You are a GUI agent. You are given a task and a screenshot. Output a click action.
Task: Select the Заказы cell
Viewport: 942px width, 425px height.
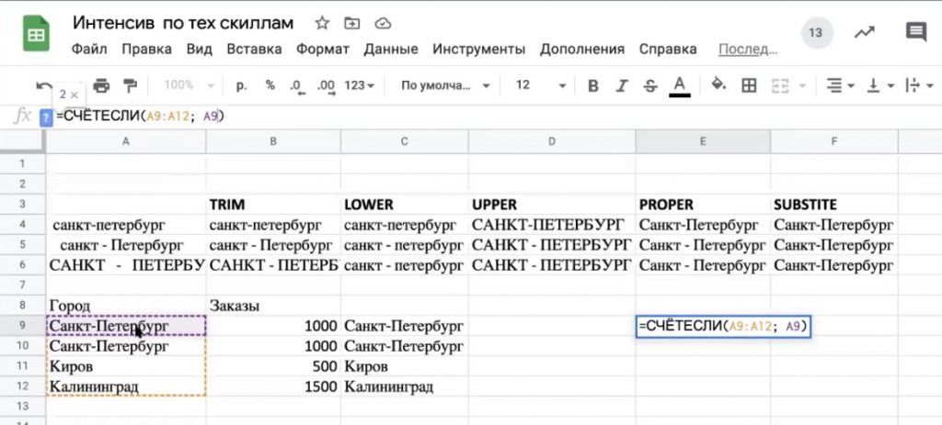click(x=273, y=306)
